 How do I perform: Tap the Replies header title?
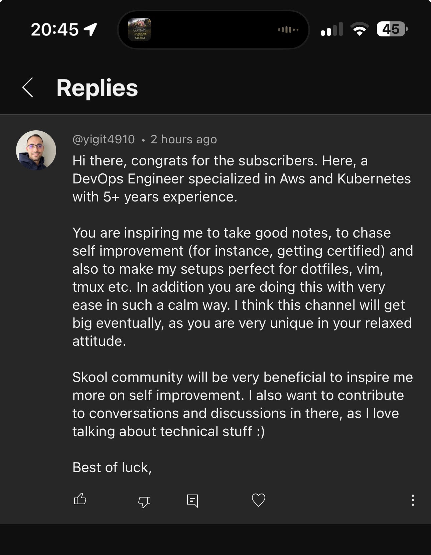click(97, 88)
